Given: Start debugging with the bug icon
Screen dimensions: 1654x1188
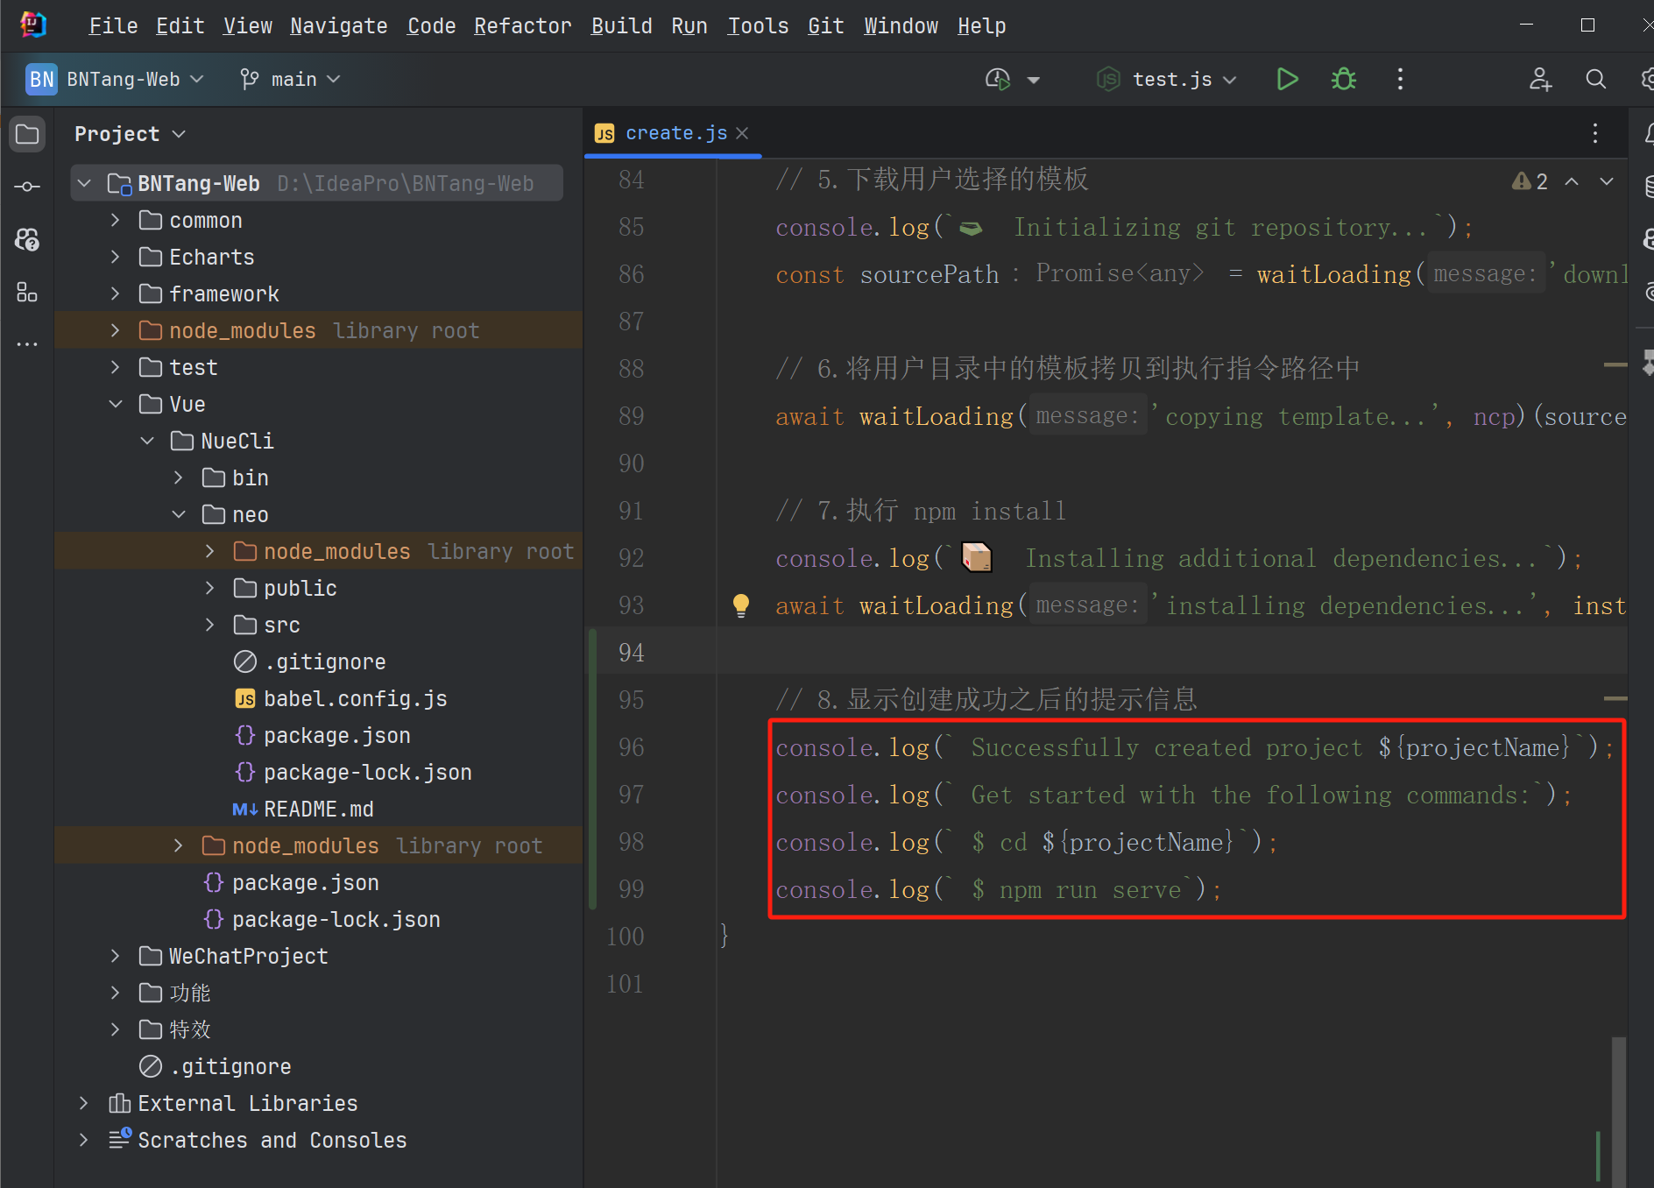Looking at the screenshot, I should click(1343, 80).
